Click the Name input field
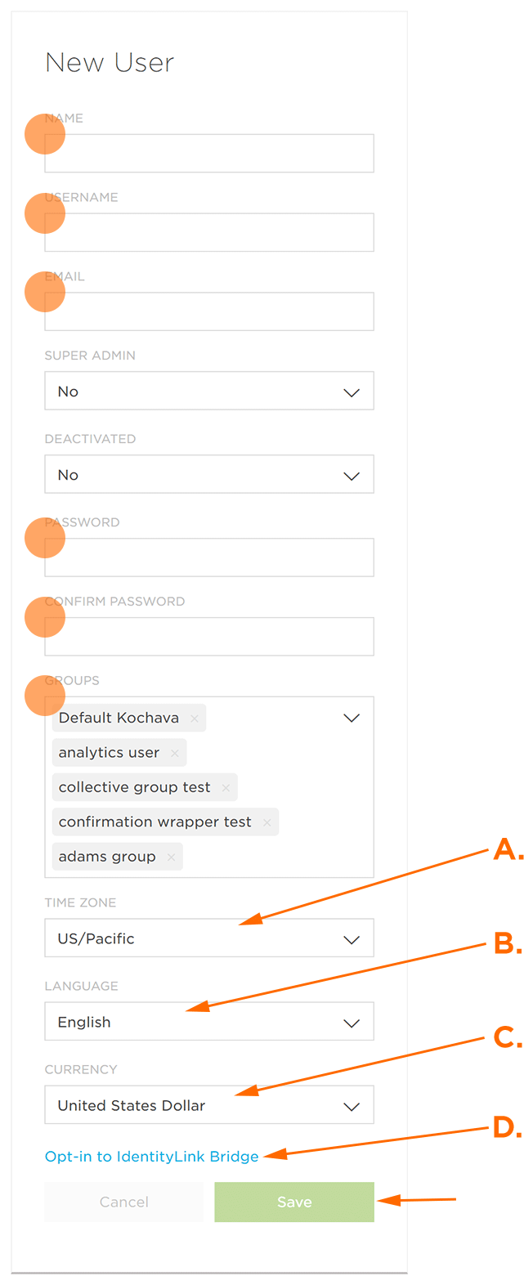 pos(209,154)
